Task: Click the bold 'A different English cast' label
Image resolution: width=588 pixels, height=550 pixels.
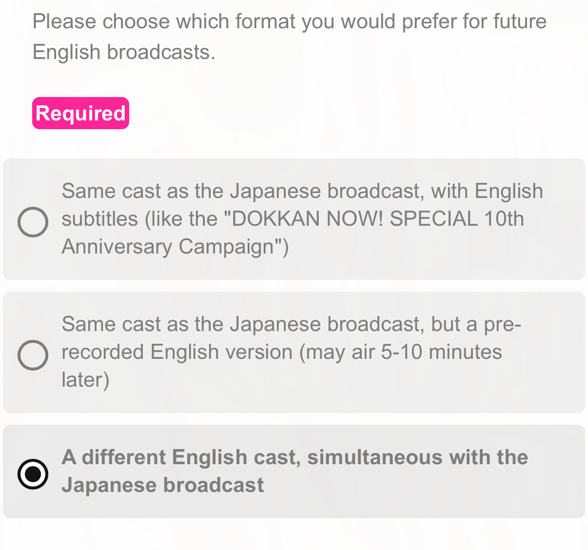Action: tap(294, 457)
